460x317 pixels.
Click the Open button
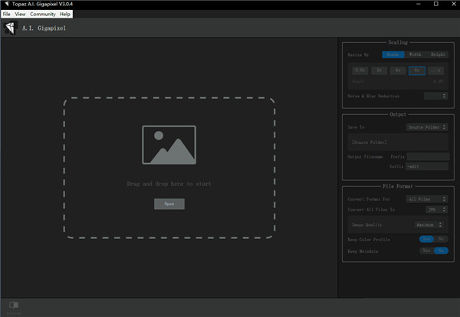click(169, 204)
